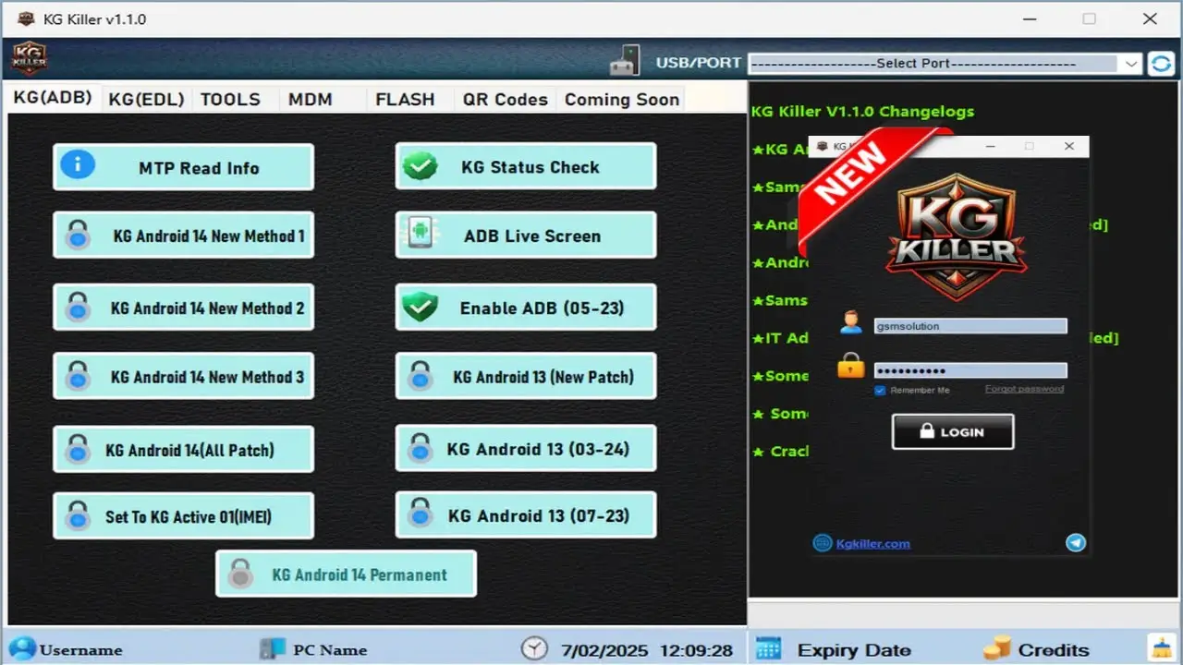
Task: Switch to the KG(EDL) tab
Action: [x=146, y=100]
